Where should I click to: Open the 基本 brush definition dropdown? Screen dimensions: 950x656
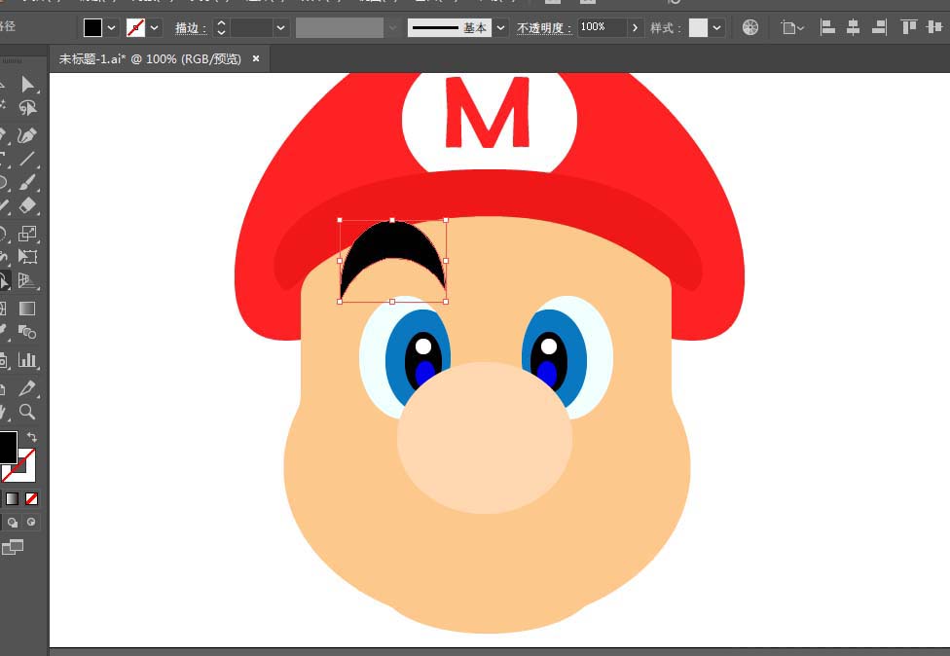pyautogui.click(x=500, y=27)
